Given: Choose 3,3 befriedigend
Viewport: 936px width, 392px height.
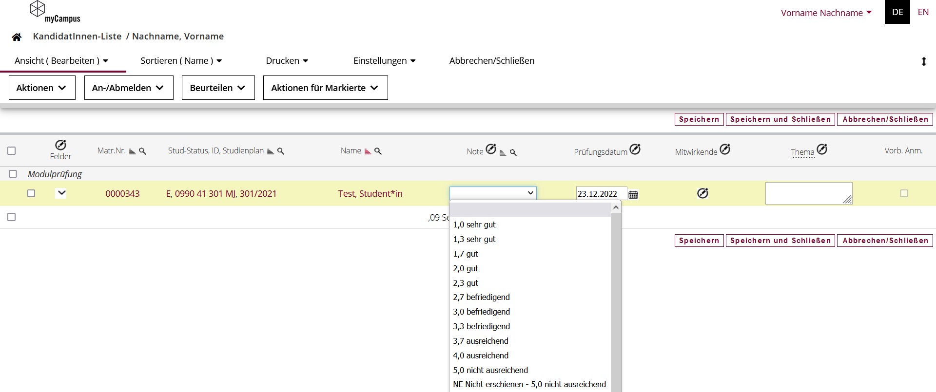Looking at the screenshot, I should tap(530, 326).
